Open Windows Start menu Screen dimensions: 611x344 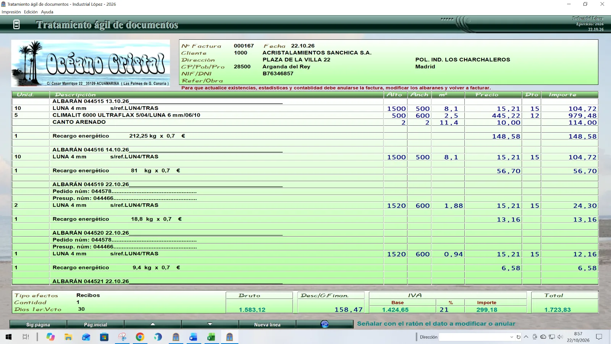[8, 337]
